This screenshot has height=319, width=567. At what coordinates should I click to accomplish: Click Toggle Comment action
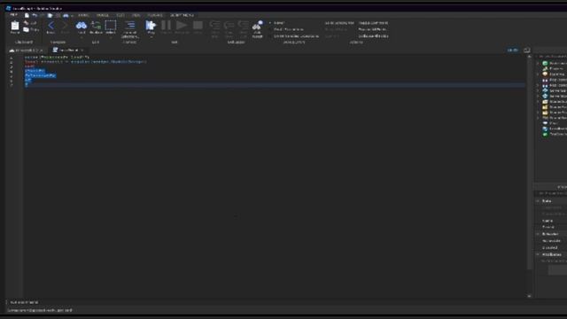373,23
